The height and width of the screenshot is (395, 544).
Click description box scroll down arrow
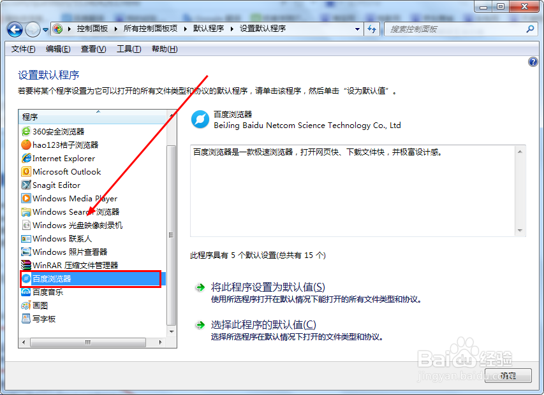(520, 231)
